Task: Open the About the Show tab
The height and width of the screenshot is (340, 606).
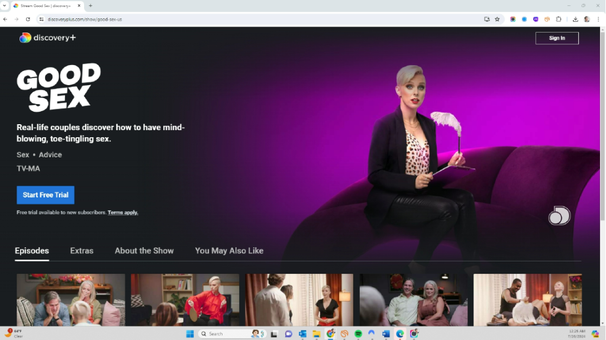Action: coord(144,251)
